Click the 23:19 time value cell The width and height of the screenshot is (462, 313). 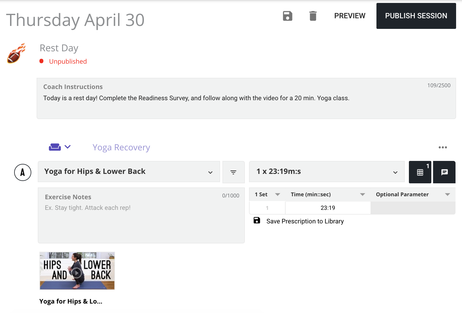click(328, 208)
